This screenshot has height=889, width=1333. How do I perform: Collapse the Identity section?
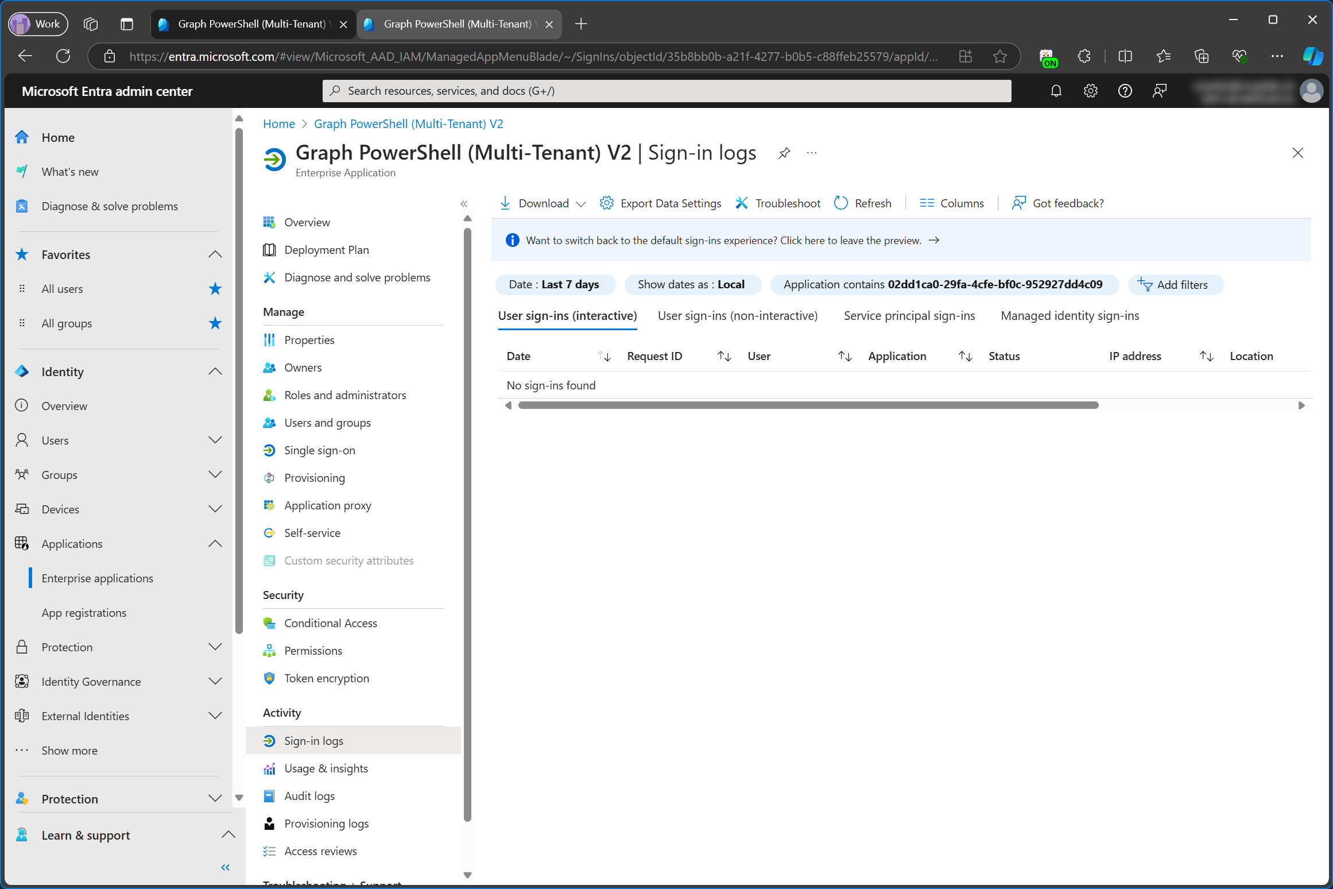[x=215, y=372]
